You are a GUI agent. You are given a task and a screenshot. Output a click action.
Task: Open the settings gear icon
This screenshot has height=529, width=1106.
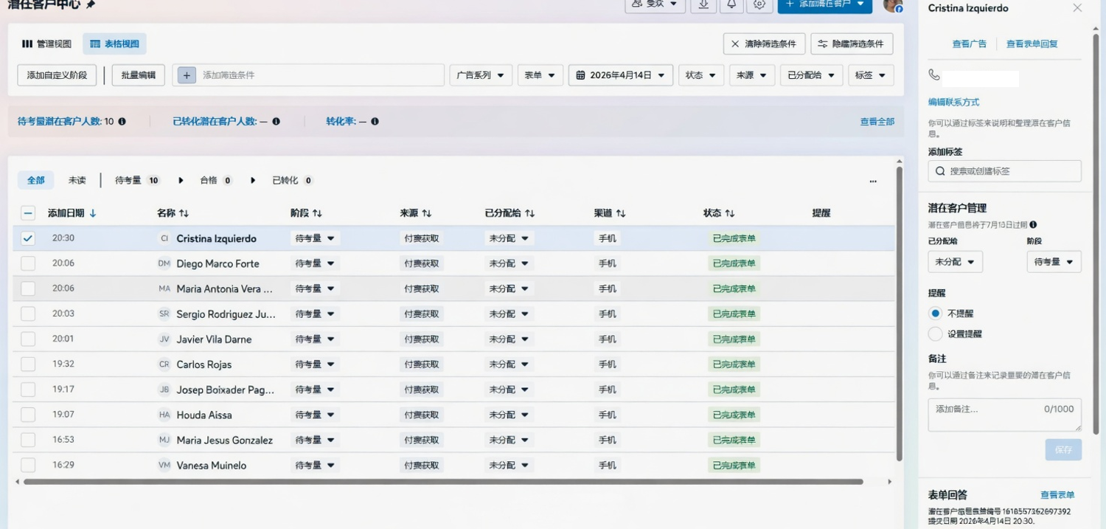point(759,7)
